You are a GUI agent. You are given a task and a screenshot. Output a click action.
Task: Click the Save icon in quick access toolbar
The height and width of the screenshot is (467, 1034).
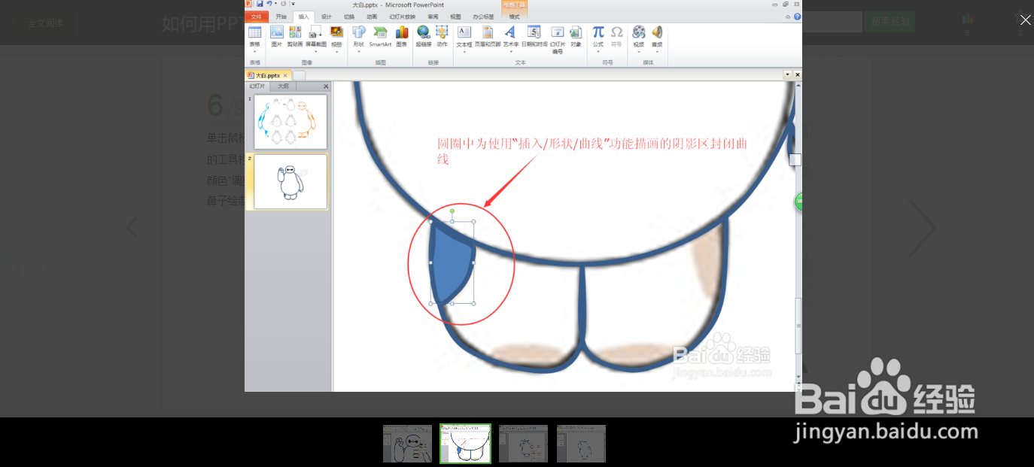260,4
